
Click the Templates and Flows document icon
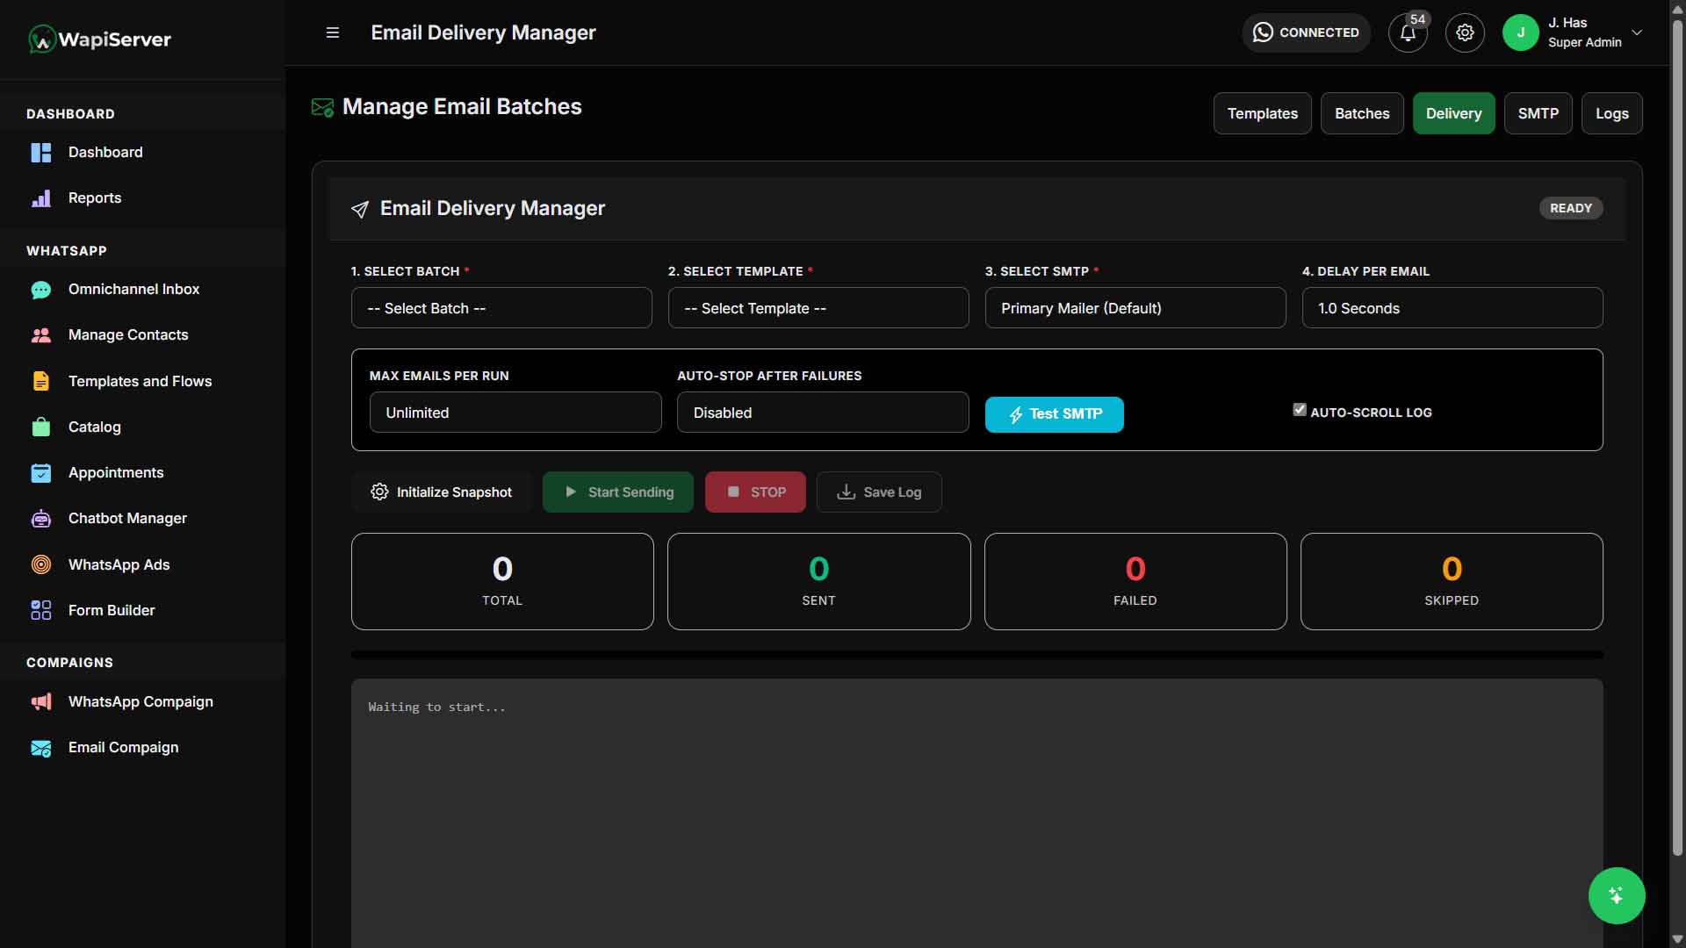41,381
